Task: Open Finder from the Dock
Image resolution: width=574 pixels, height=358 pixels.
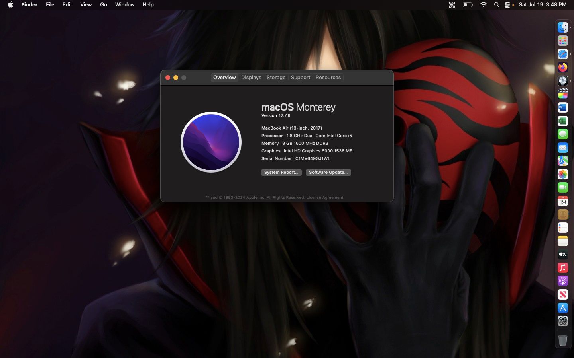Action: coord(562,27)
